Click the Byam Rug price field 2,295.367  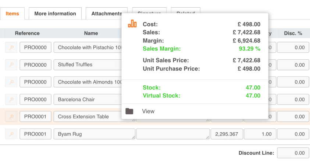[x=227, y=134]
